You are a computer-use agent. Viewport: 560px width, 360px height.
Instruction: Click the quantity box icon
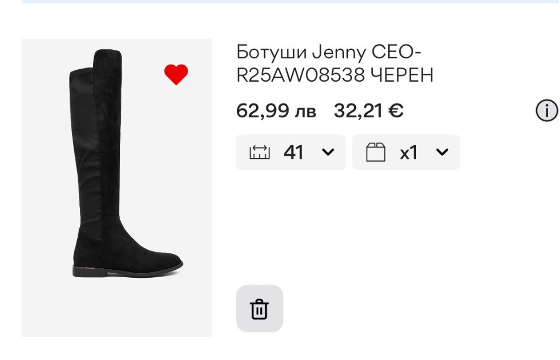tap(376, 153)
